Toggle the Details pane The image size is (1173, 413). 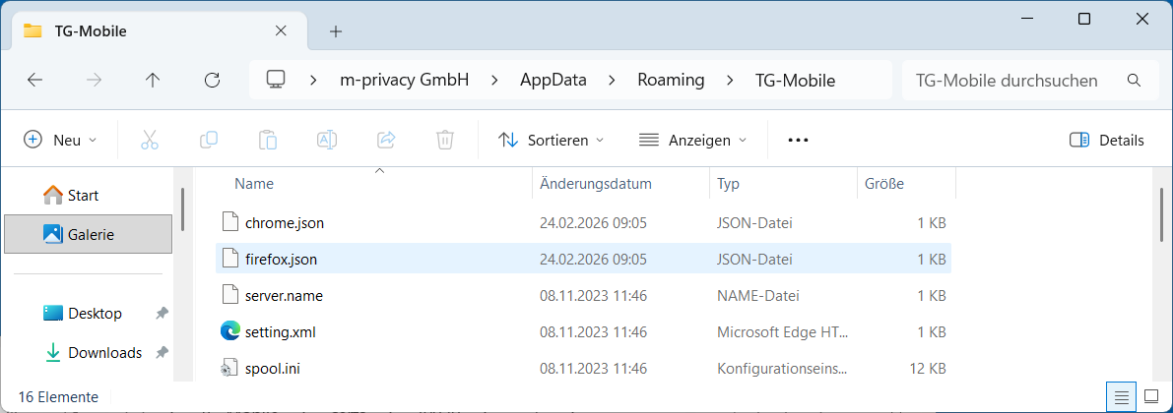coord(1107,140)
